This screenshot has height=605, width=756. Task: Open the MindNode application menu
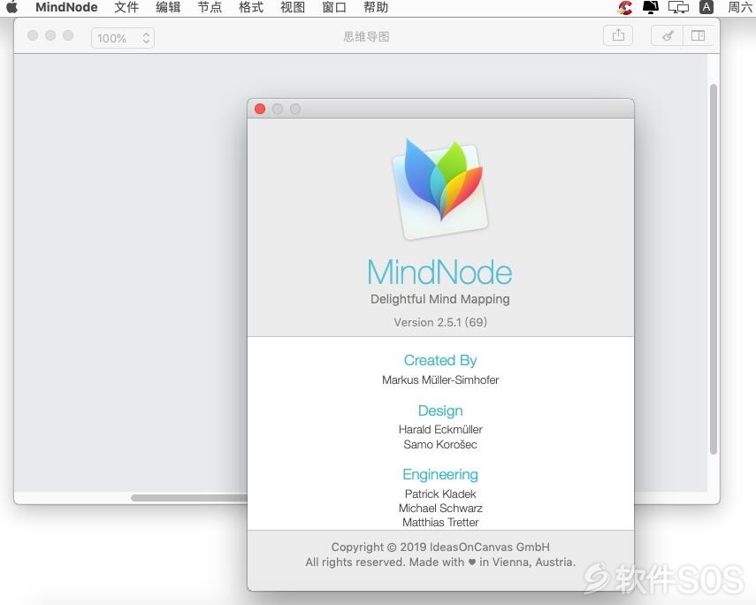click(x=66, y=7)
